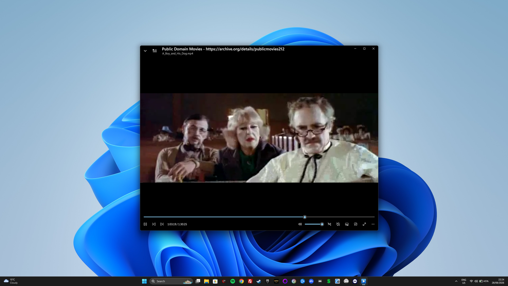
Task: Open the Windows Start menu
Action: 144,281
